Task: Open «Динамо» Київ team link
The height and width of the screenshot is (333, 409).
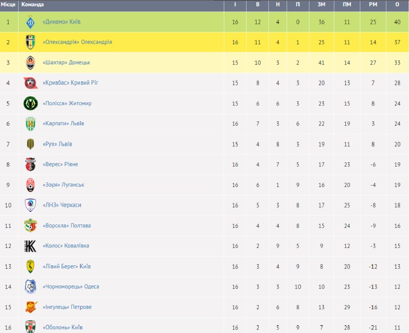Action: [62, 22]
